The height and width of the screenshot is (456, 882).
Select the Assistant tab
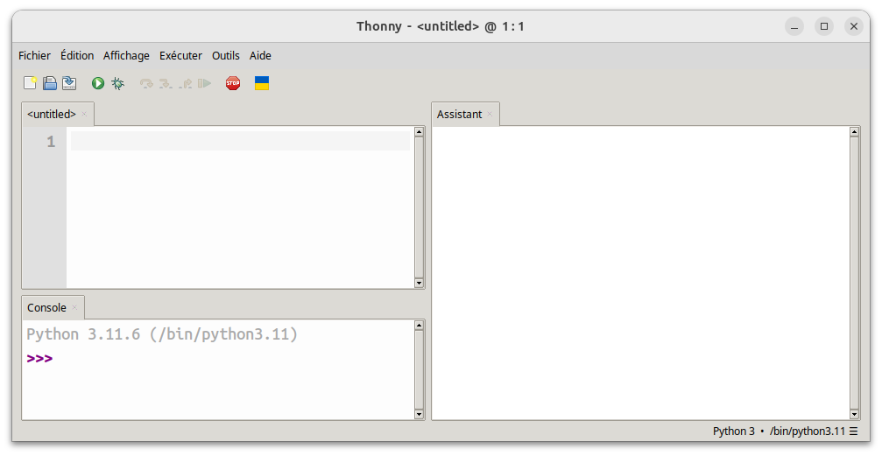click(x=459, y=115)
